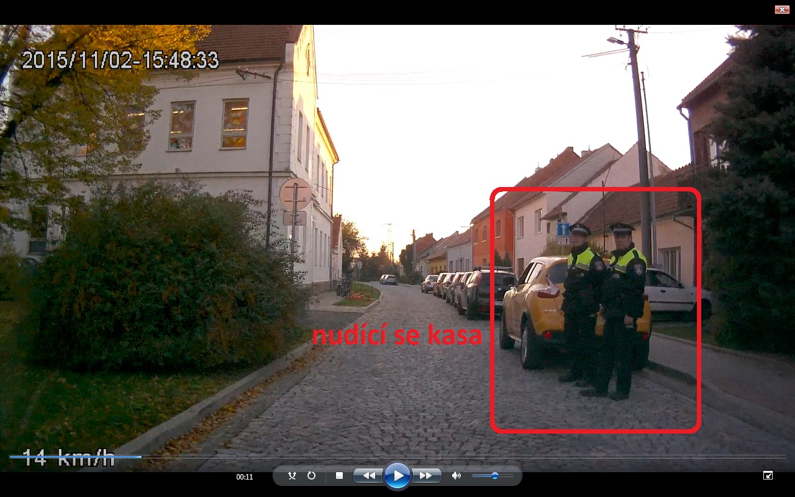Image resolution: width=795 pixels, height=497 pixels.
Task: Click the volume slider
Action: pos(493,476)
